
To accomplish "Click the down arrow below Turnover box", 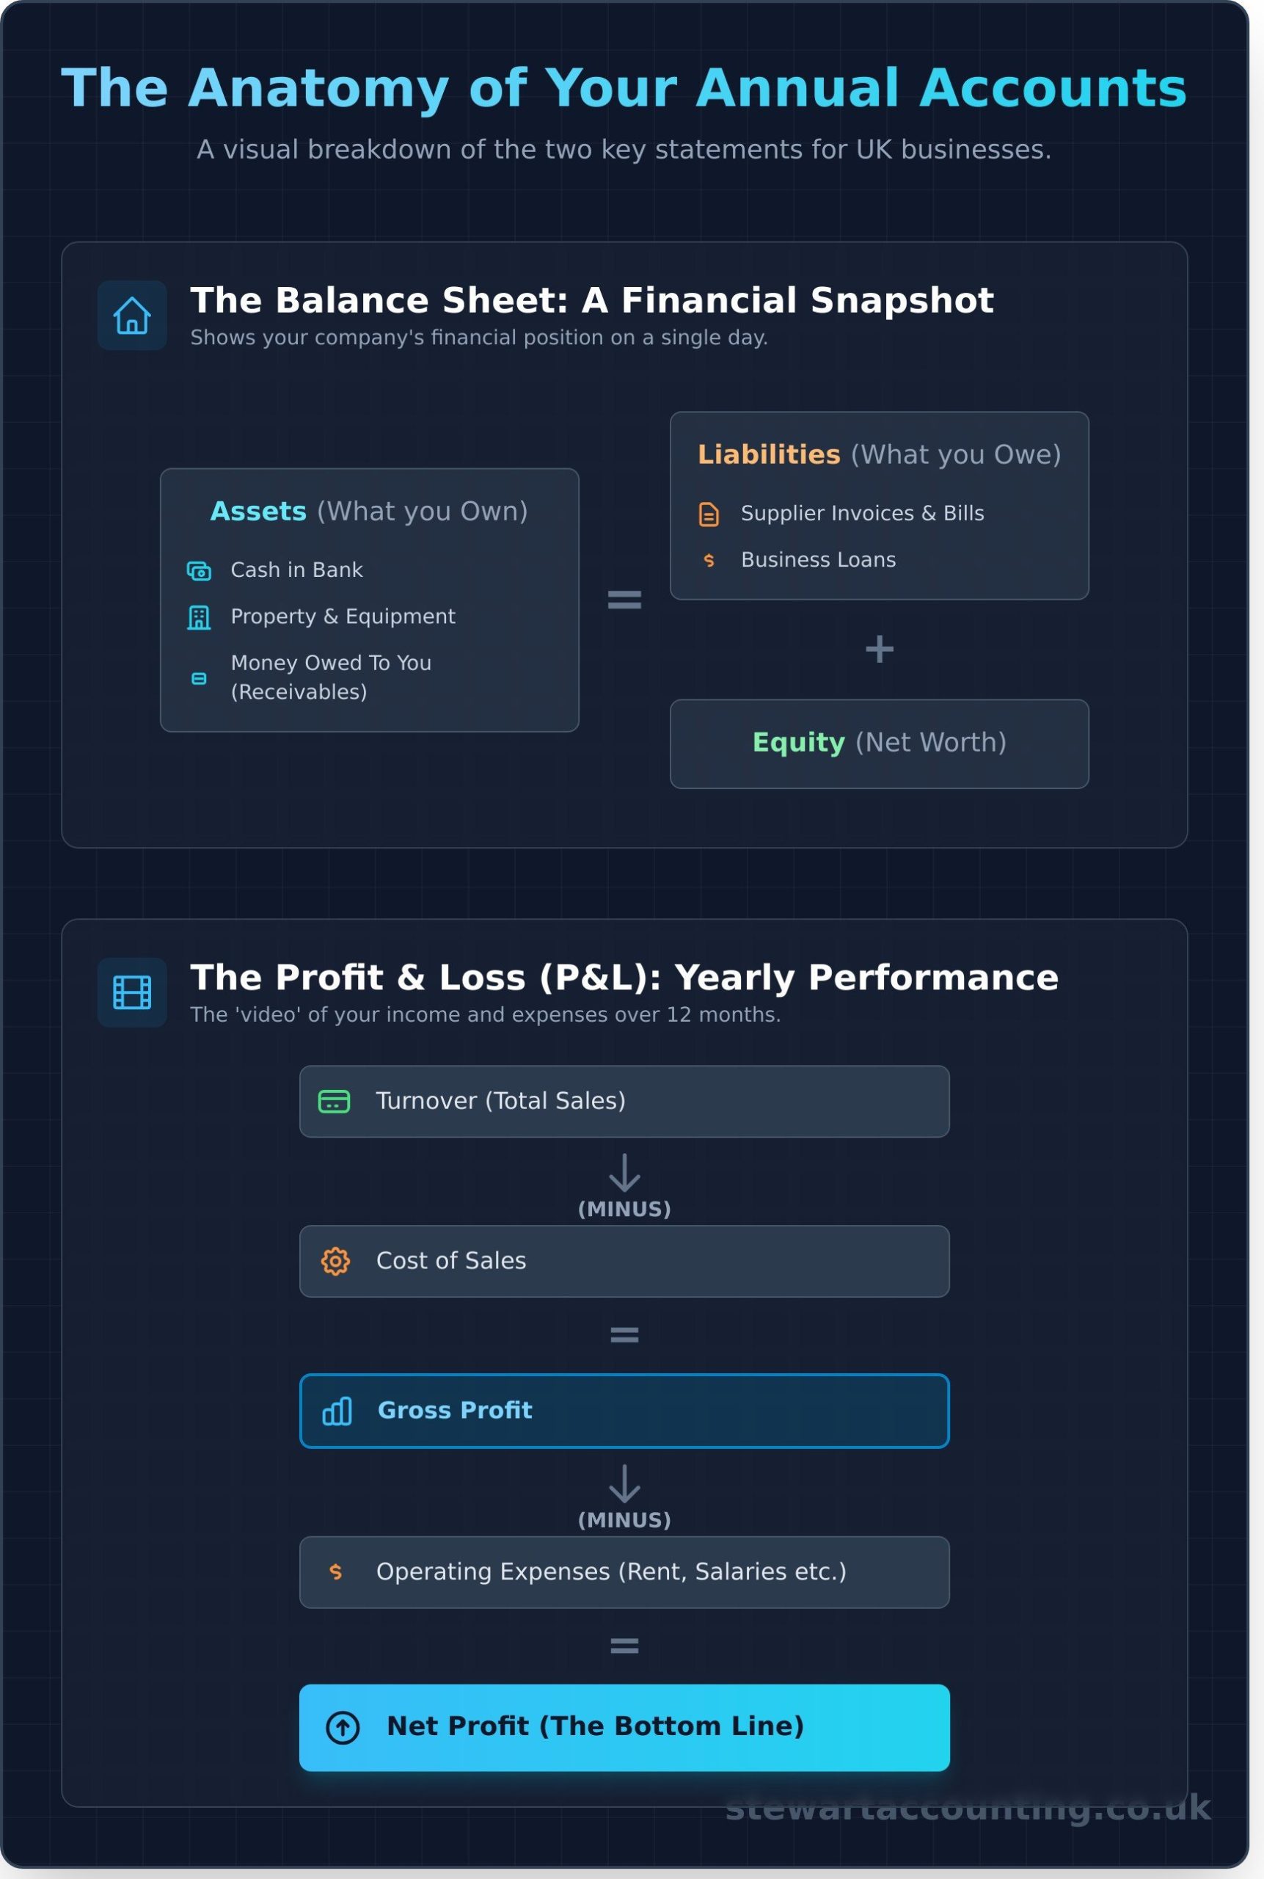I will pyautogui.click(x=625, y=1173).
